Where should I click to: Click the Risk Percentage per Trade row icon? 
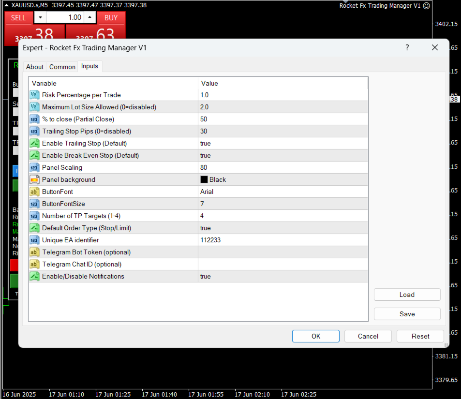coord(34,95)
